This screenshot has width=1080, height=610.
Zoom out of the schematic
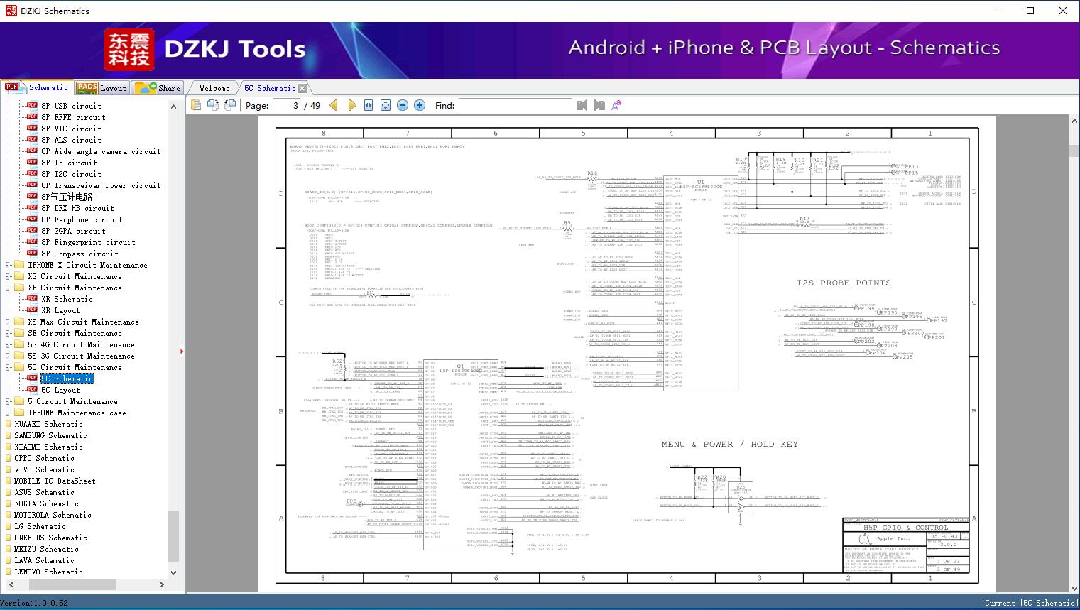403,105
